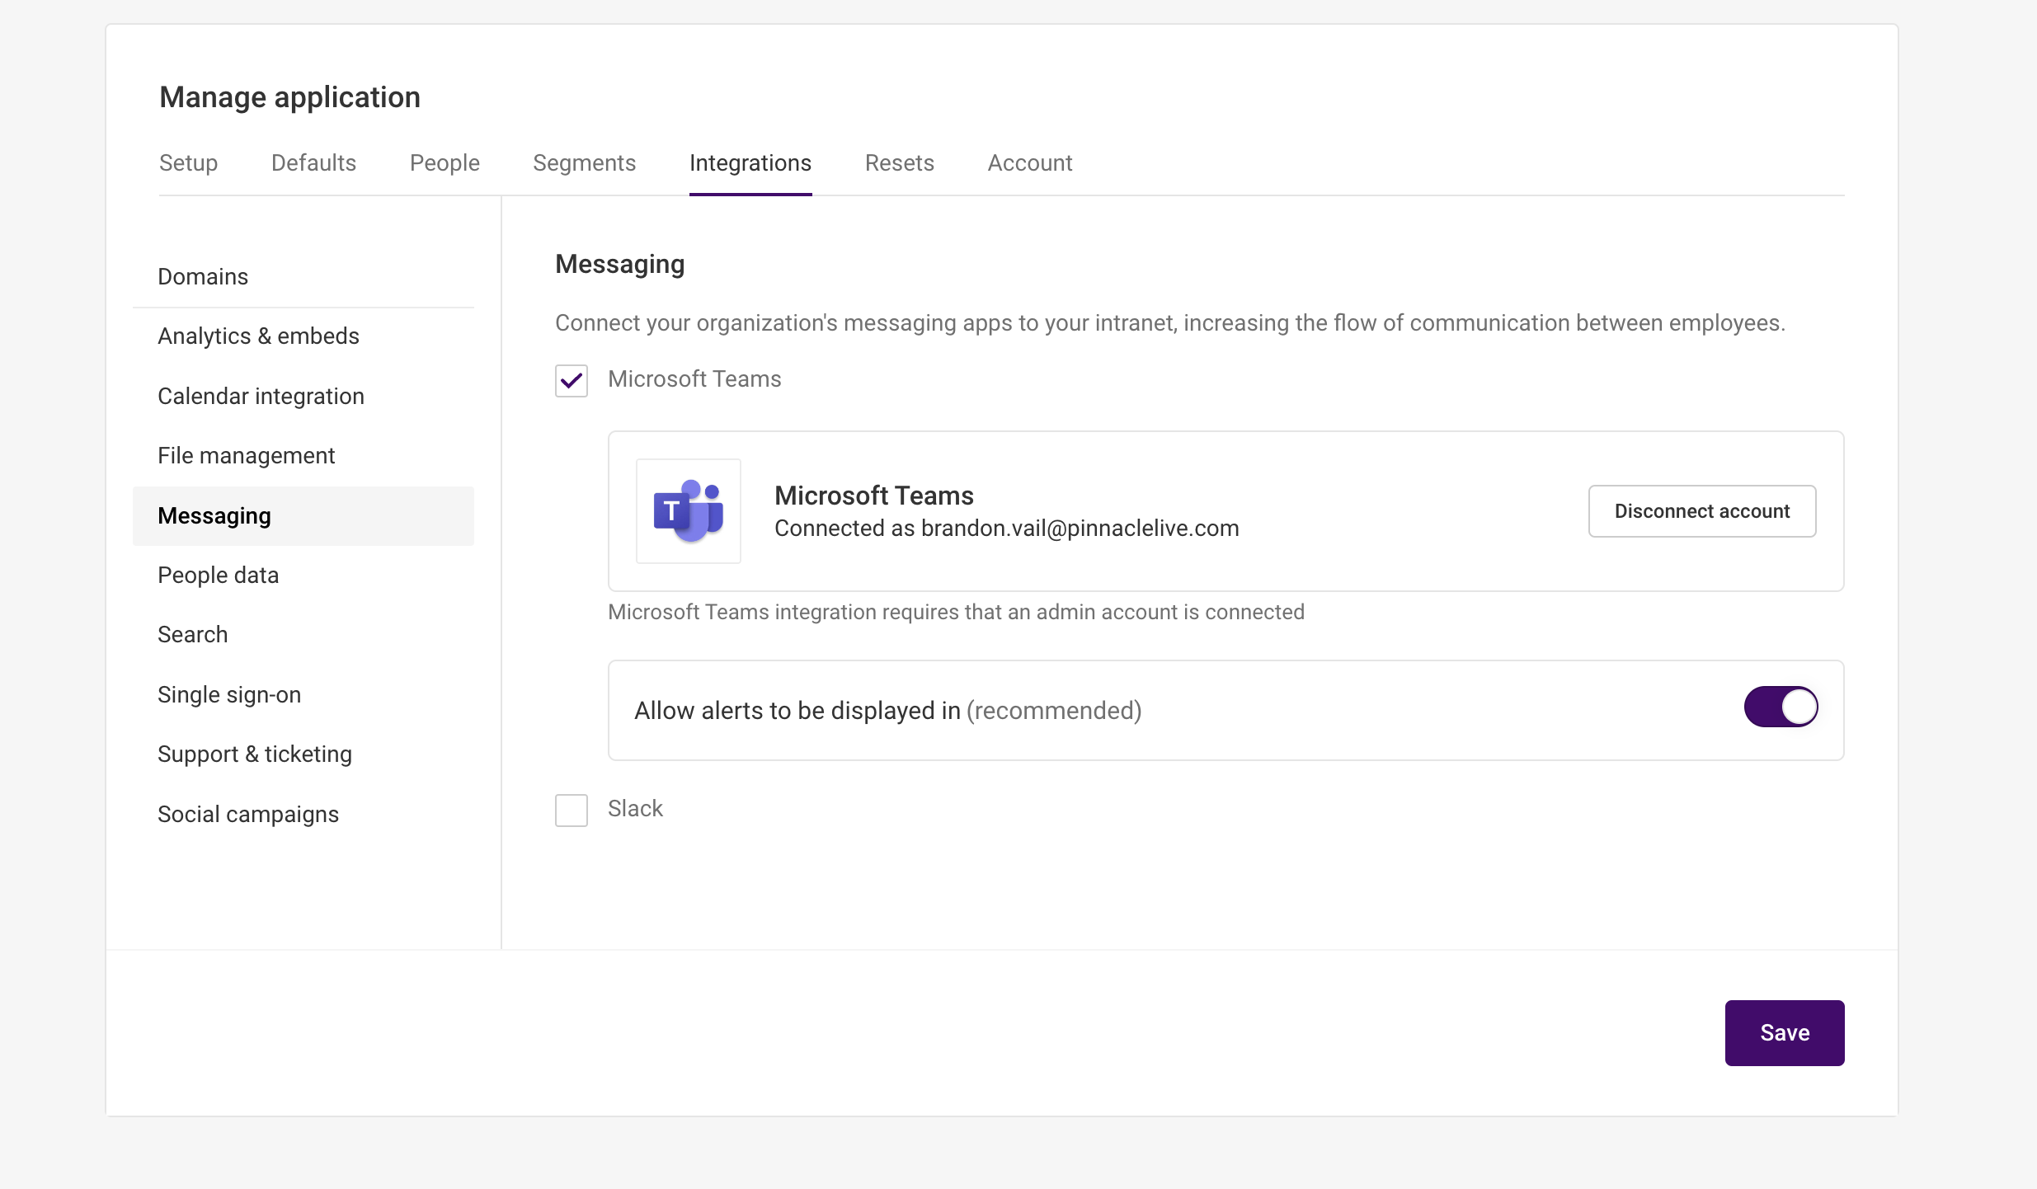Open Single sign-on settings

click(303, 695)
